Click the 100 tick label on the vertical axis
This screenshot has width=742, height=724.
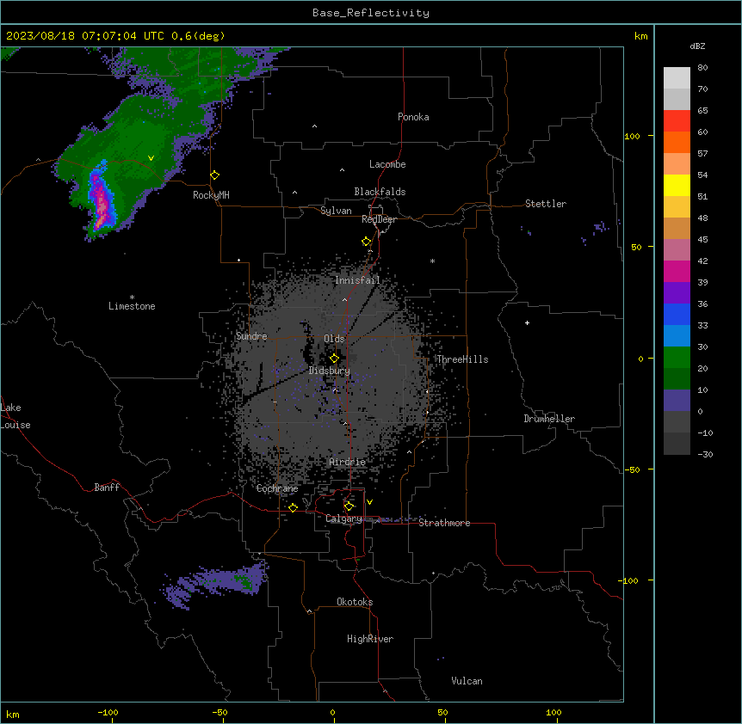[632, 136]
